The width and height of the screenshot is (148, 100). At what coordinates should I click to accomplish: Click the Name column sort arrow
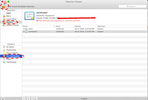pyautogui.click(x=54, y=26)
